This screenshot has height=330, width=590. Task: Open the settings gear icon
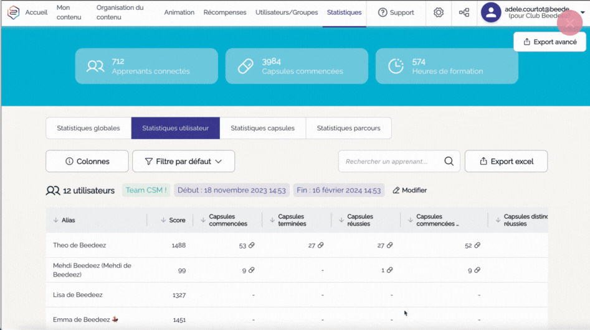click(x=439, y=12)
